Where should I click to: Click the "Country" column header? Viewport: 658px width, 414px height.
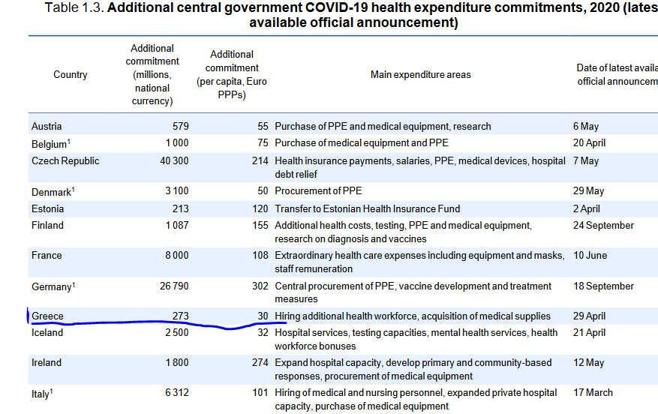(70, 75)
